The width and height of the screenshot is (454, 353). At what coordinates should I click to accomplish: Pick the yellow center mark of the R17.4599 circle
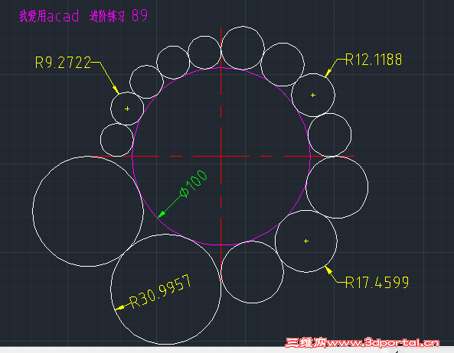(306, 241)
